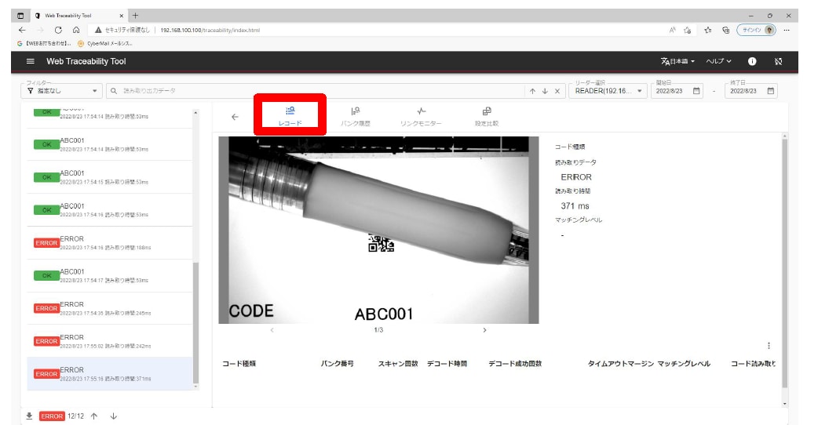The width and height of the screenshot is (818, 425).
Task: Click the scanned code image preview
Action: (378, 230)
